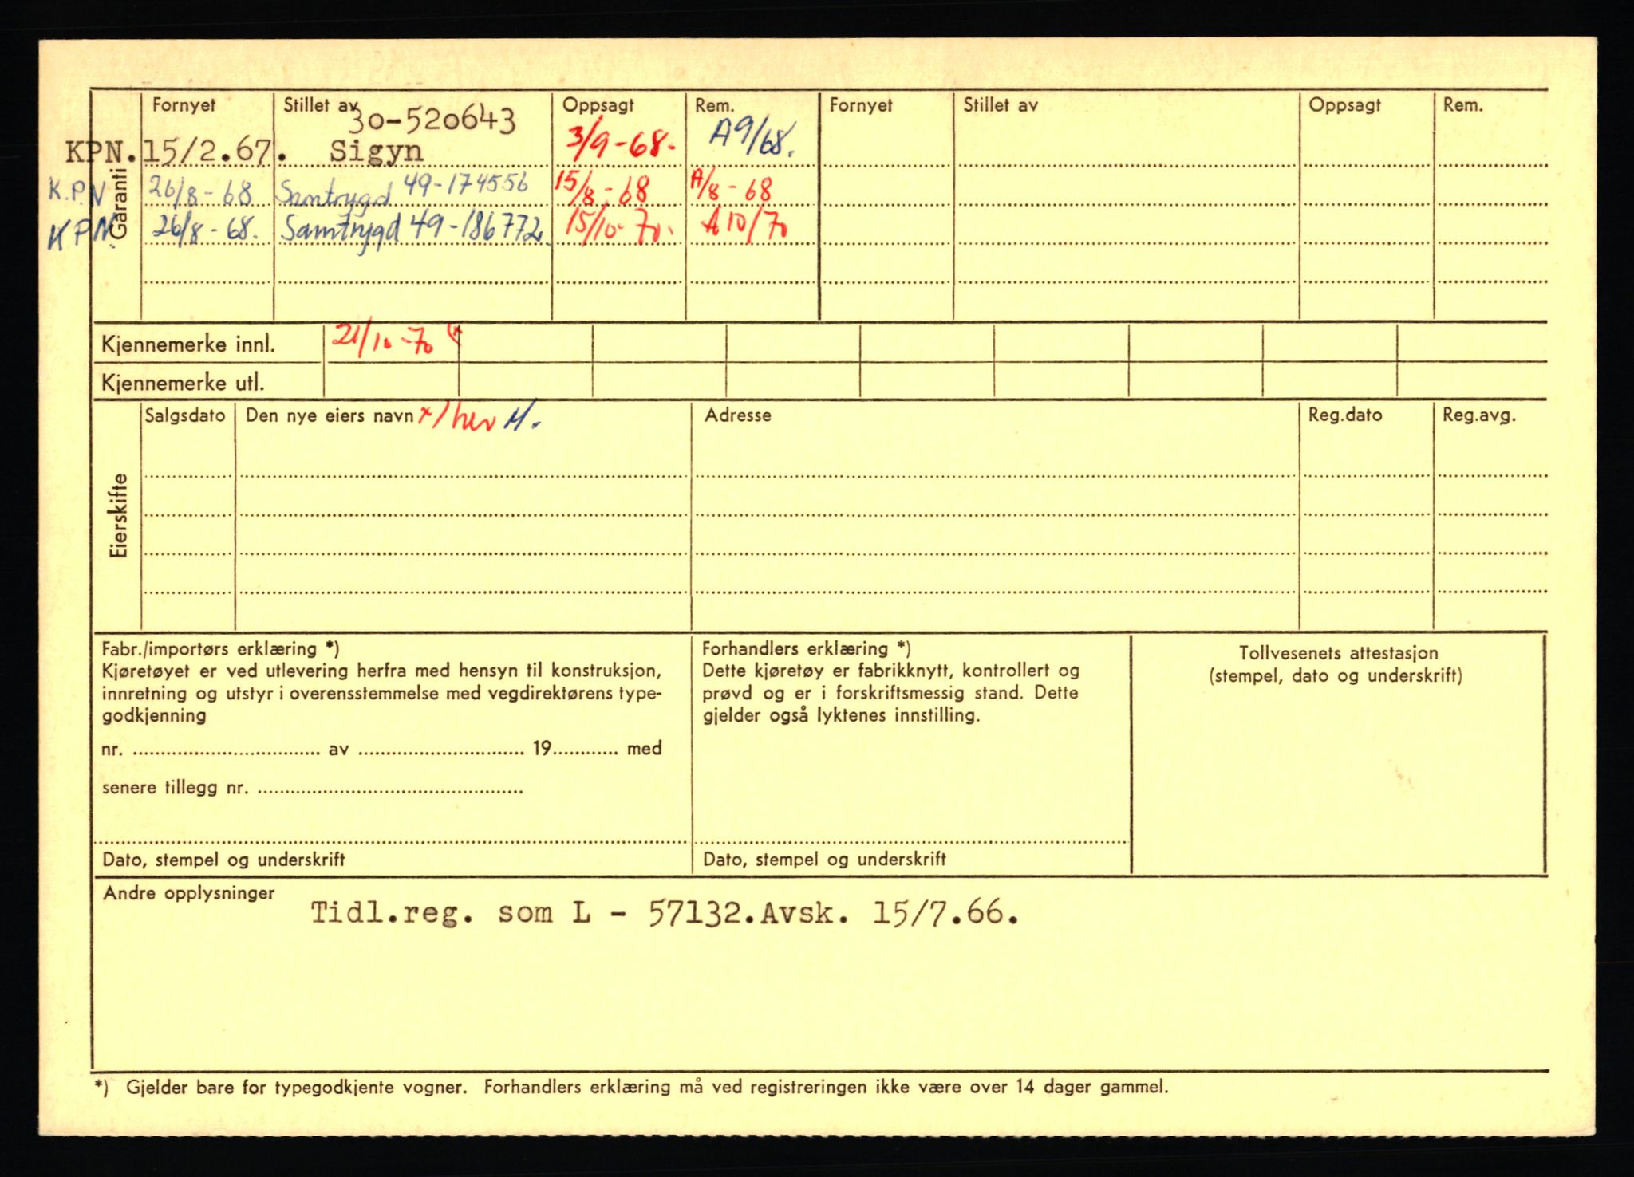Screen dimensions: 1634x1177
Task: Click the Reg.dato column heading
Action: (x=1345, y=415)
